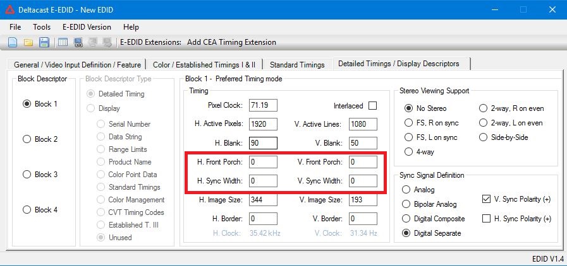
Task: Open the File menu
Action: [15, 27]
